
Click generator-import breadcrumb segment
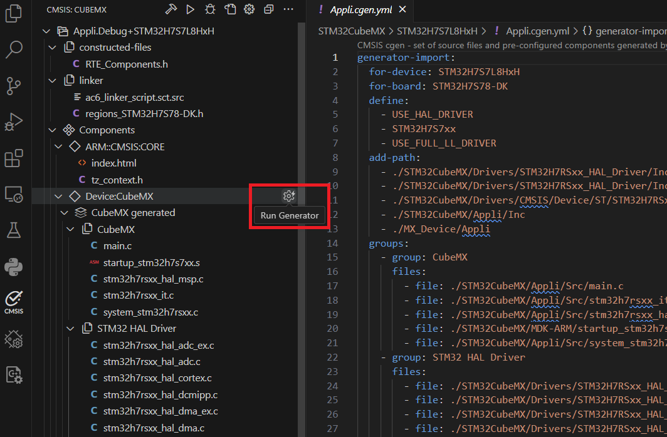[631, 31]
